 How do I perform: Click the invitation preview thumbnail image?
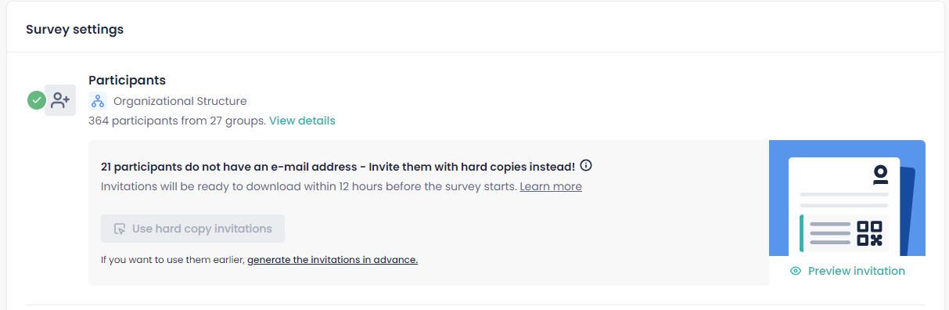[x=847, y=198]
